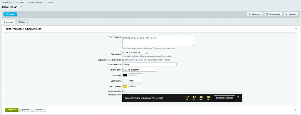
Task: Focus the Текст кнопки field
Action: (140, 70)
